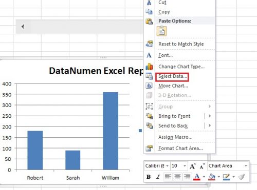Open the font size 10 dropdown
257x190 pixels.
185,166
